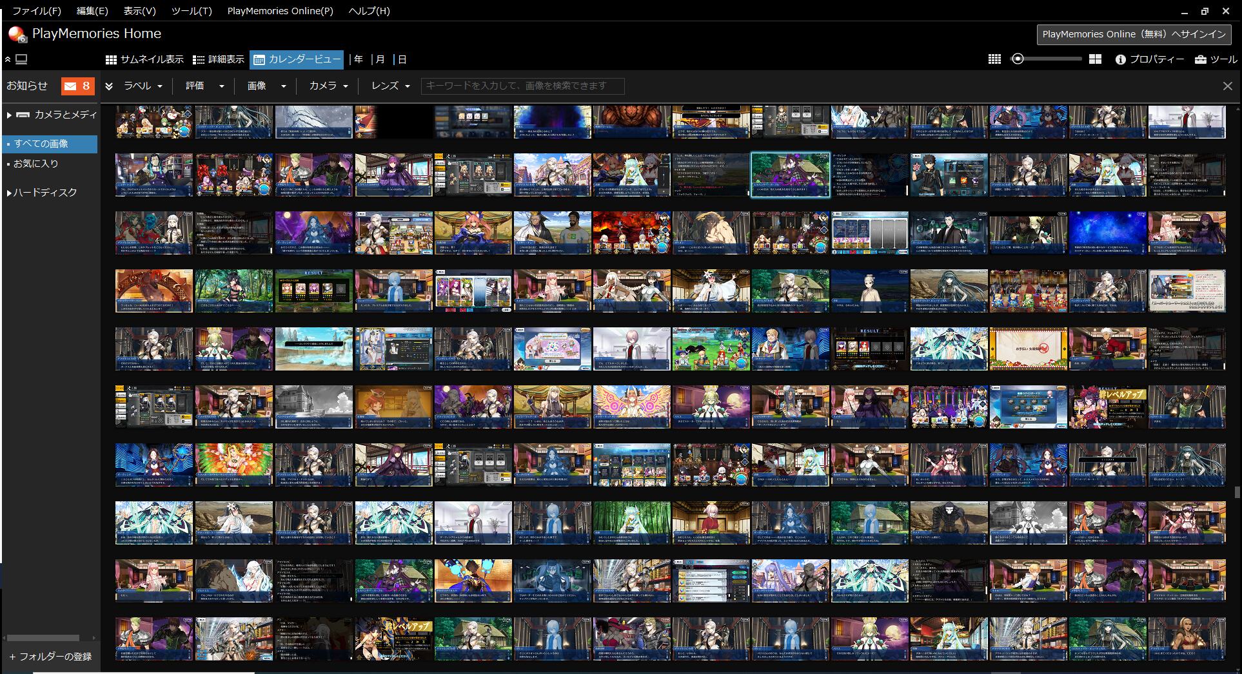Toggle calendar to 日 (day) view
Viewport: 1242px width, 674px height.
(402, 59)
